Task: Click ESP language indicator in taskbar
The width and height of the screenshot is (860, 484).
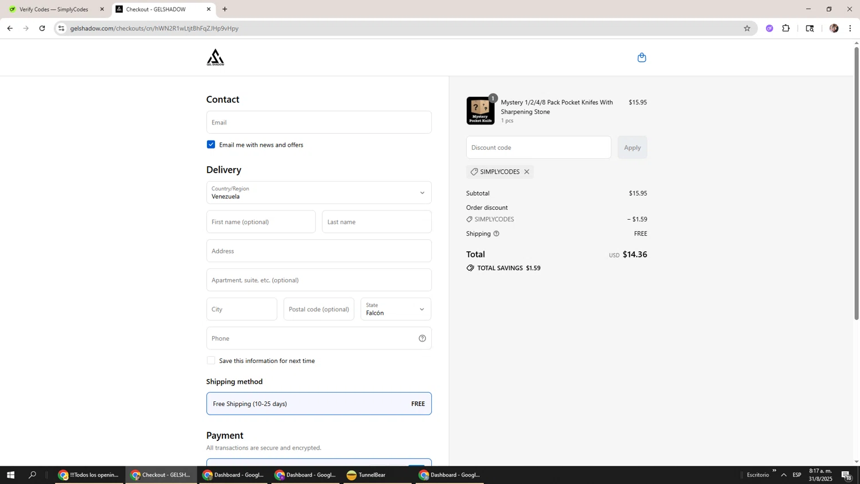Action: 797,475
